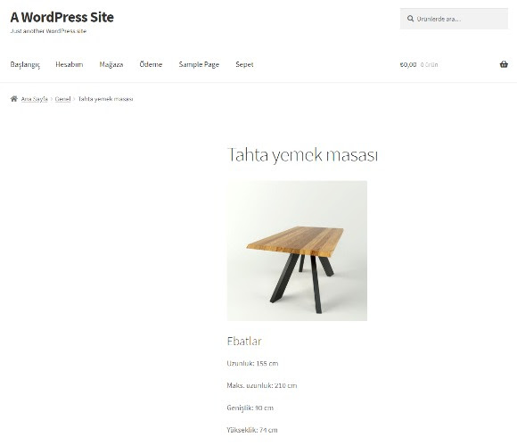Click the Genel category breadcrumb link
Viewport: 517px width, 445px height.
[x=62, y=99]
